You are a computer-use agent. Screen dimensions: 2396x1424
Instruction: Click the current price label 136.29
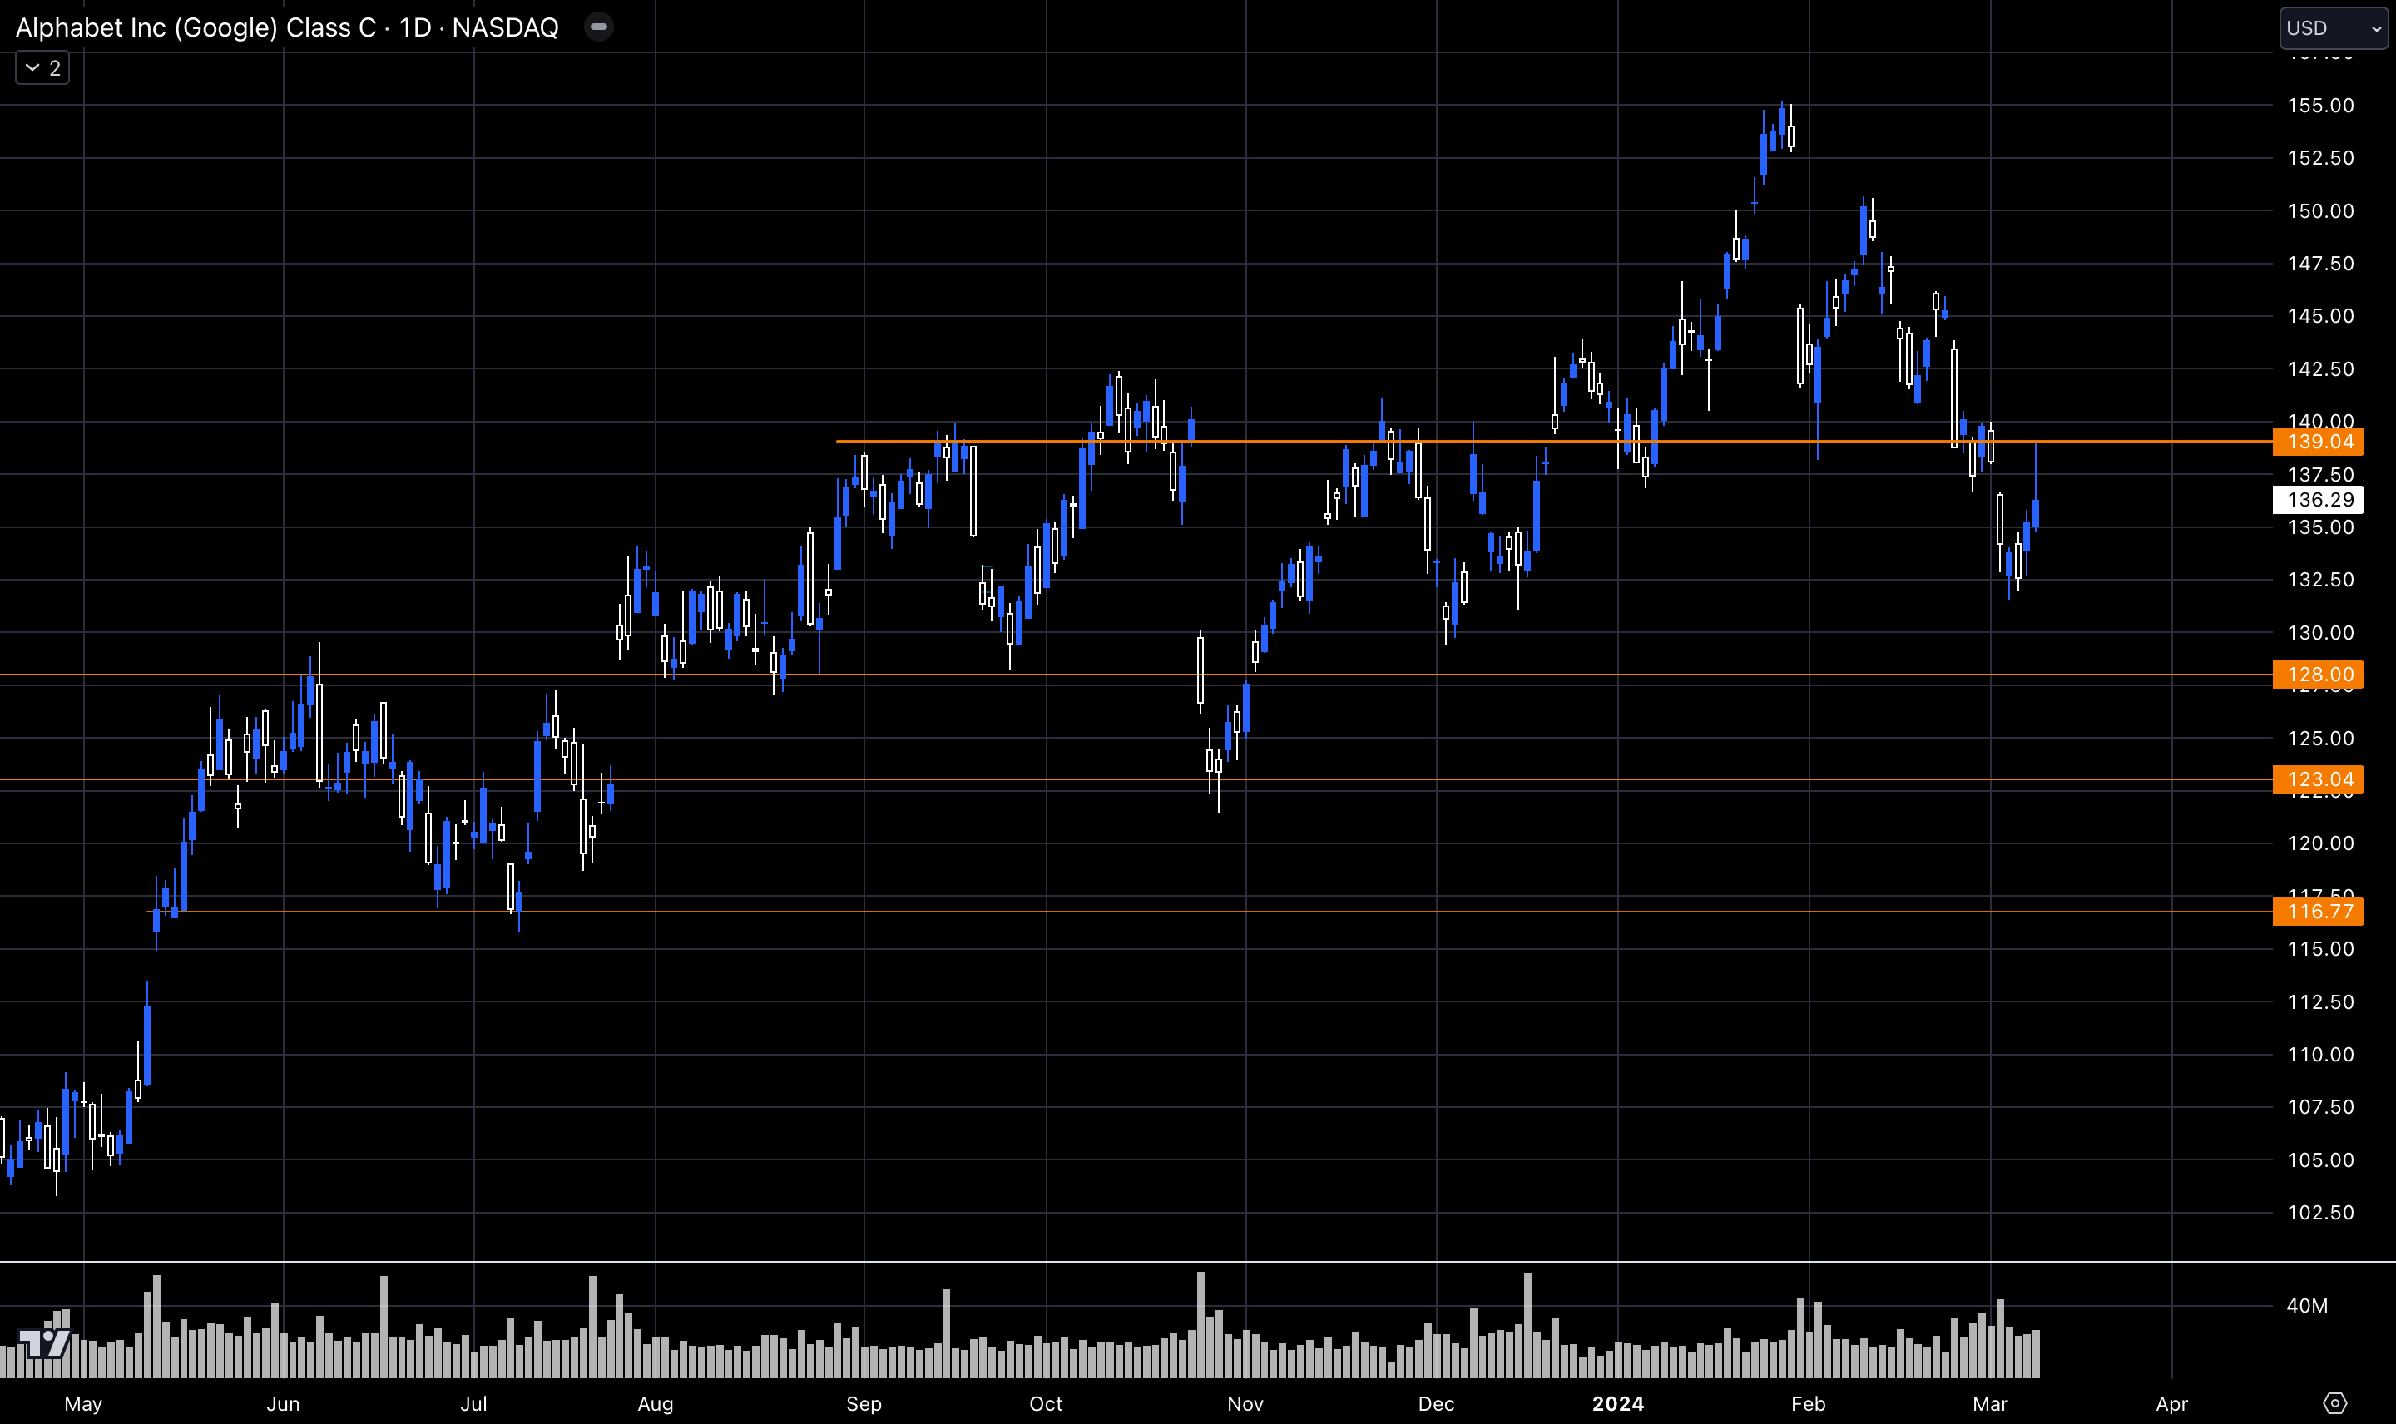[2319, 500]
